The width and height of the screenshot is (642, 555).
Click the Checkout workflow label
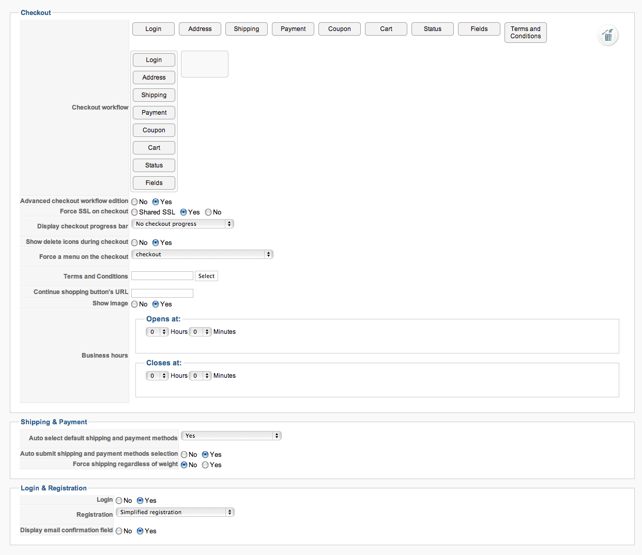coord(100,107)
